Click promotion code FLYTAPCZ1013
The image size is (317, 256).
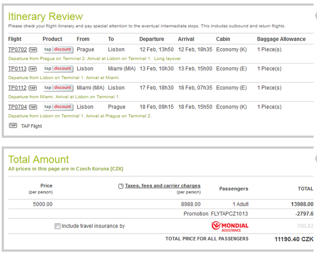pyautogui.click(x=229, y=213)
